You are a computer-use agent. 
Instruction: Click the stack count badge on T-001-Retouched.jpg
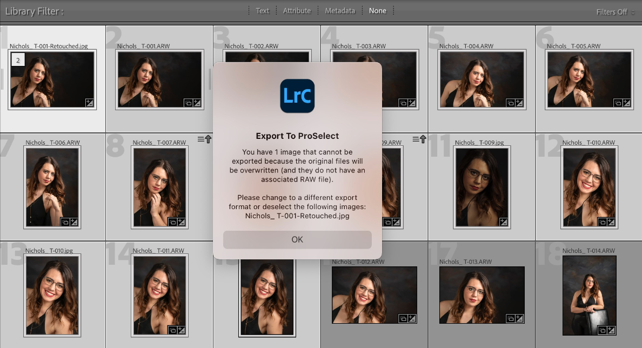(x=18, y=61)
